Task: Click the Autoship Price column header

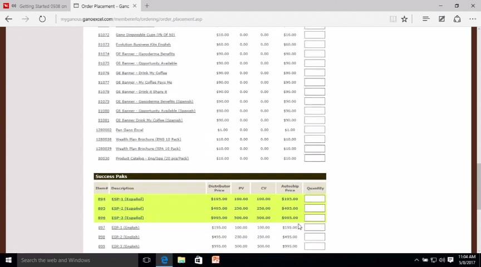Action: coord(289,188)
